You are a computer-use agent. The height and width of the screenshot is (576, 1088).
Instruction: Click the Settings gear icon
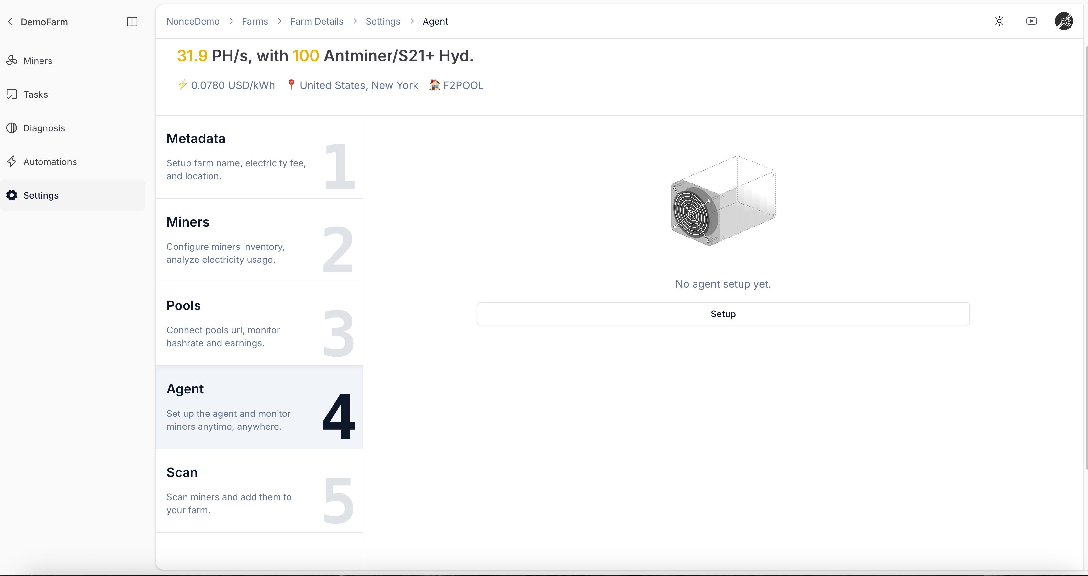coord(12,195)
